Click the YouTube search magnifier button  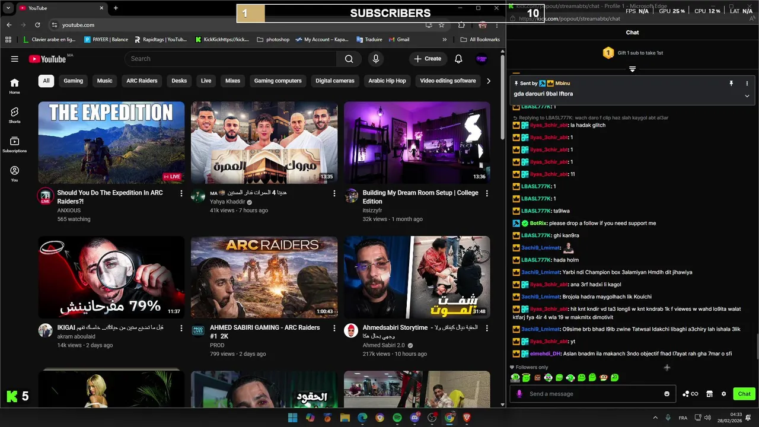349,59
